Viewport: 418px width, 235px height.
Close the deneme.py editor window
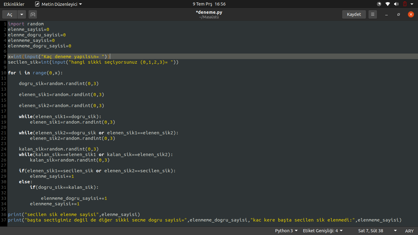click(x=411, y=14)
